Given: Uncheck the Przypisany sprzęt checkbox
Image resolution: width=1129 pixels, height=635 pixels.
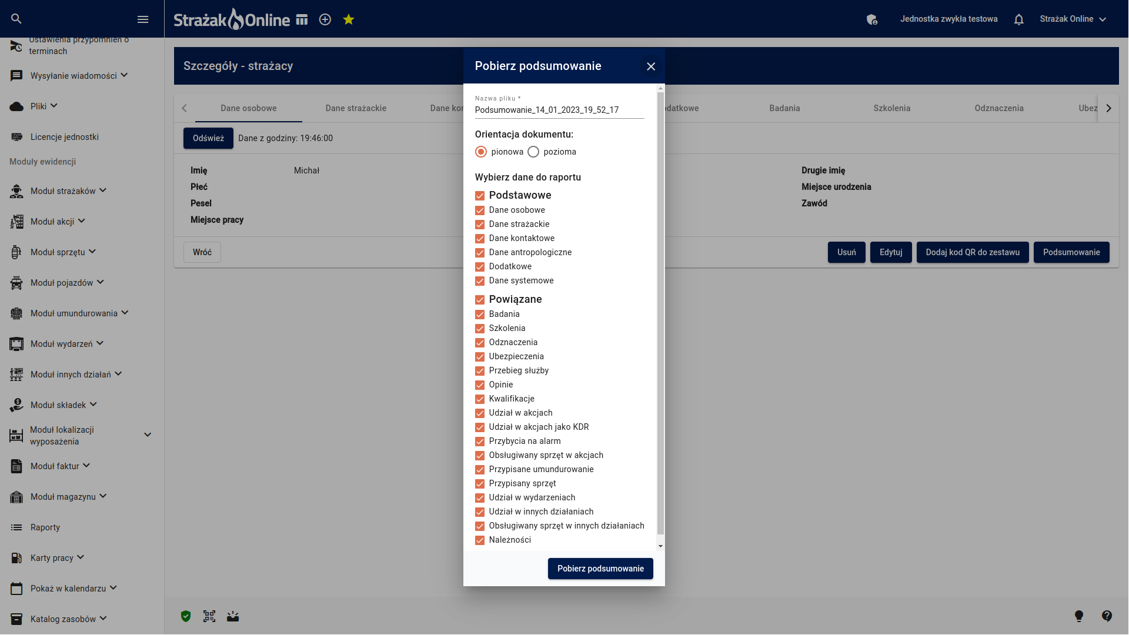Looking at the screenshot, I should (480, 483).
